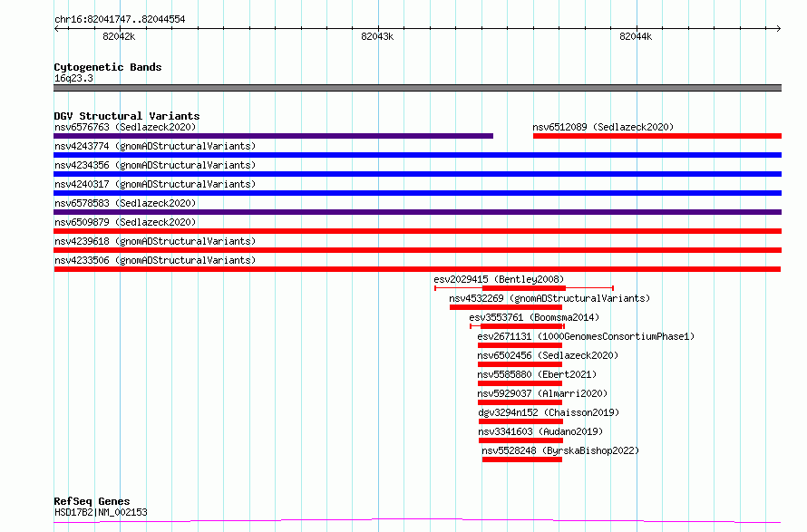807x532 pixels.
Task: Select the red nsv6509879 variant bar
Action: tap(417, 231)
